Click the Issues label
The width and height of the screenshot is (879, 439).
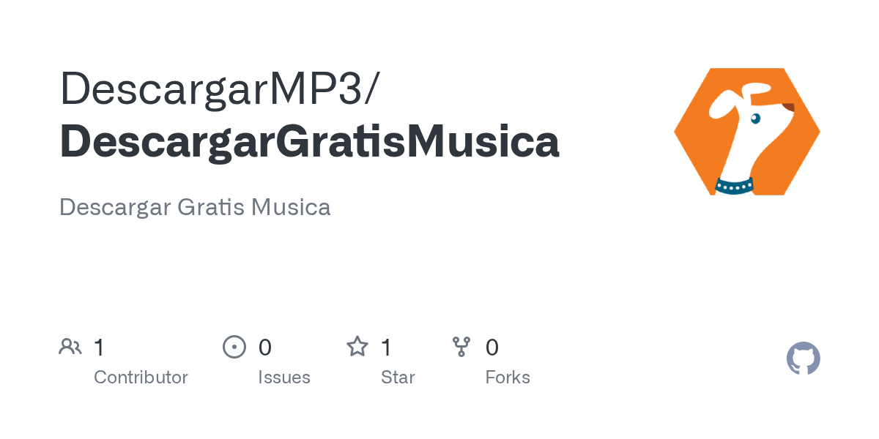click(x=284, y=378)
